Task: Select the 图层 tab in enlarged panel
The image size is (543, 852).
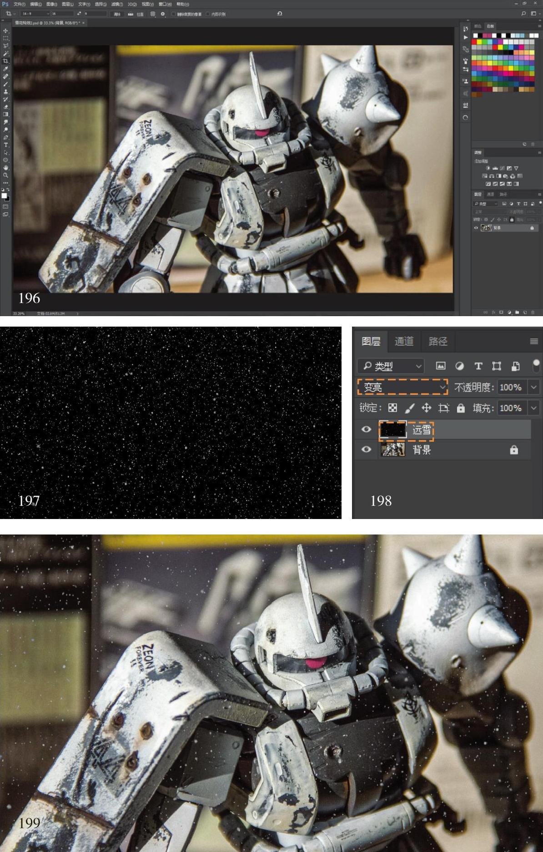Action: pos(371,341)
